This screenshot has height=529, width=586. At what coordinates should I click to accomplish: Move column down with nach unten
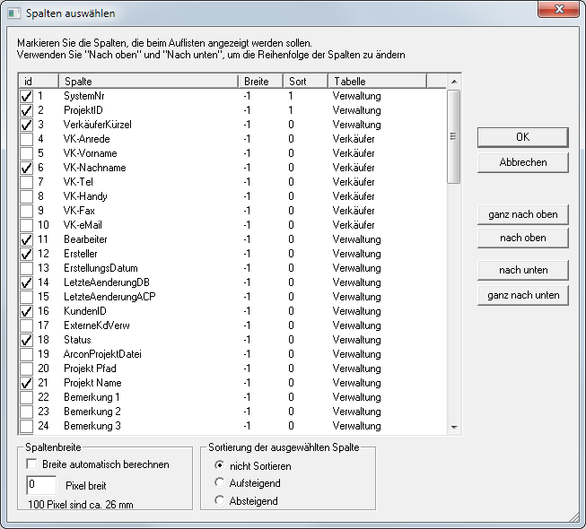522,270
